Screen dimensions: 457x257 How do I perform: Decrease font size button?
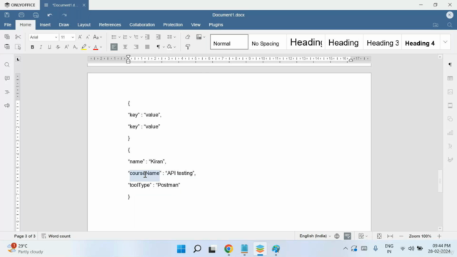[x=88, y=37]
